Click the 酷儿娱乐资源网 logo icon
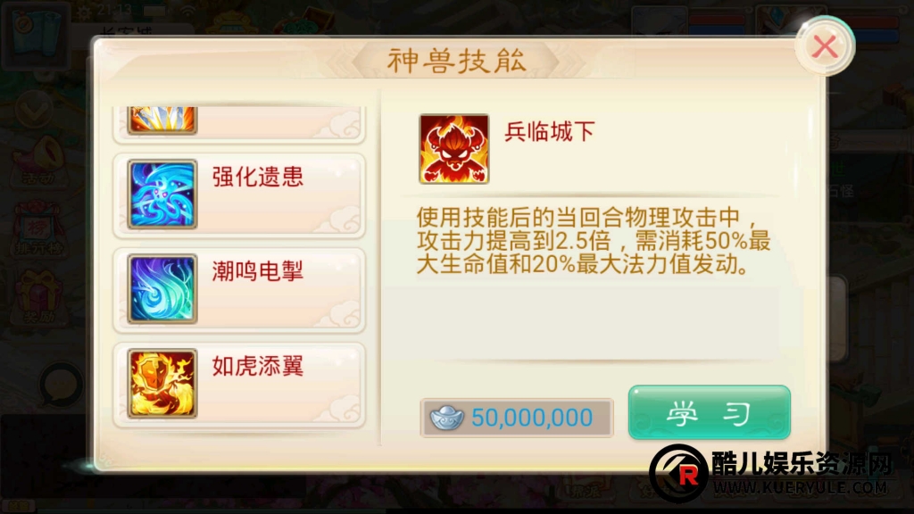 click(679, 473)
